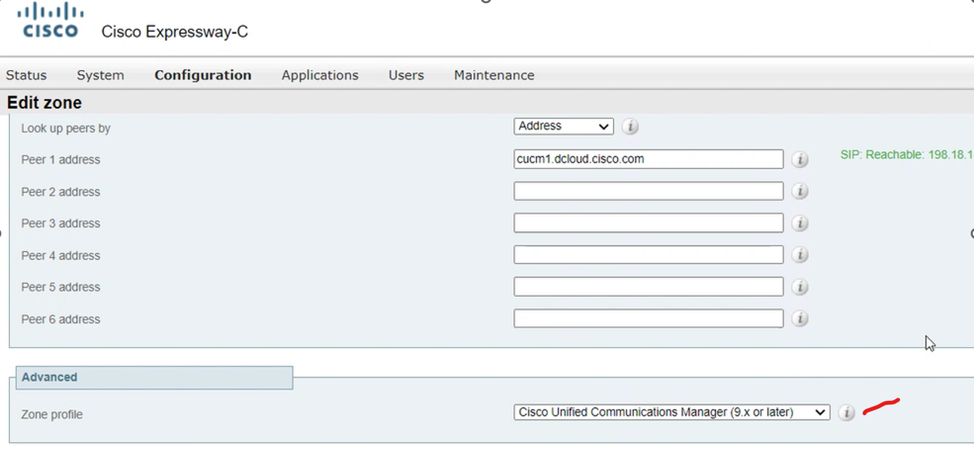
Task: Open info icon for Peer 3 address
Action: 800,223
